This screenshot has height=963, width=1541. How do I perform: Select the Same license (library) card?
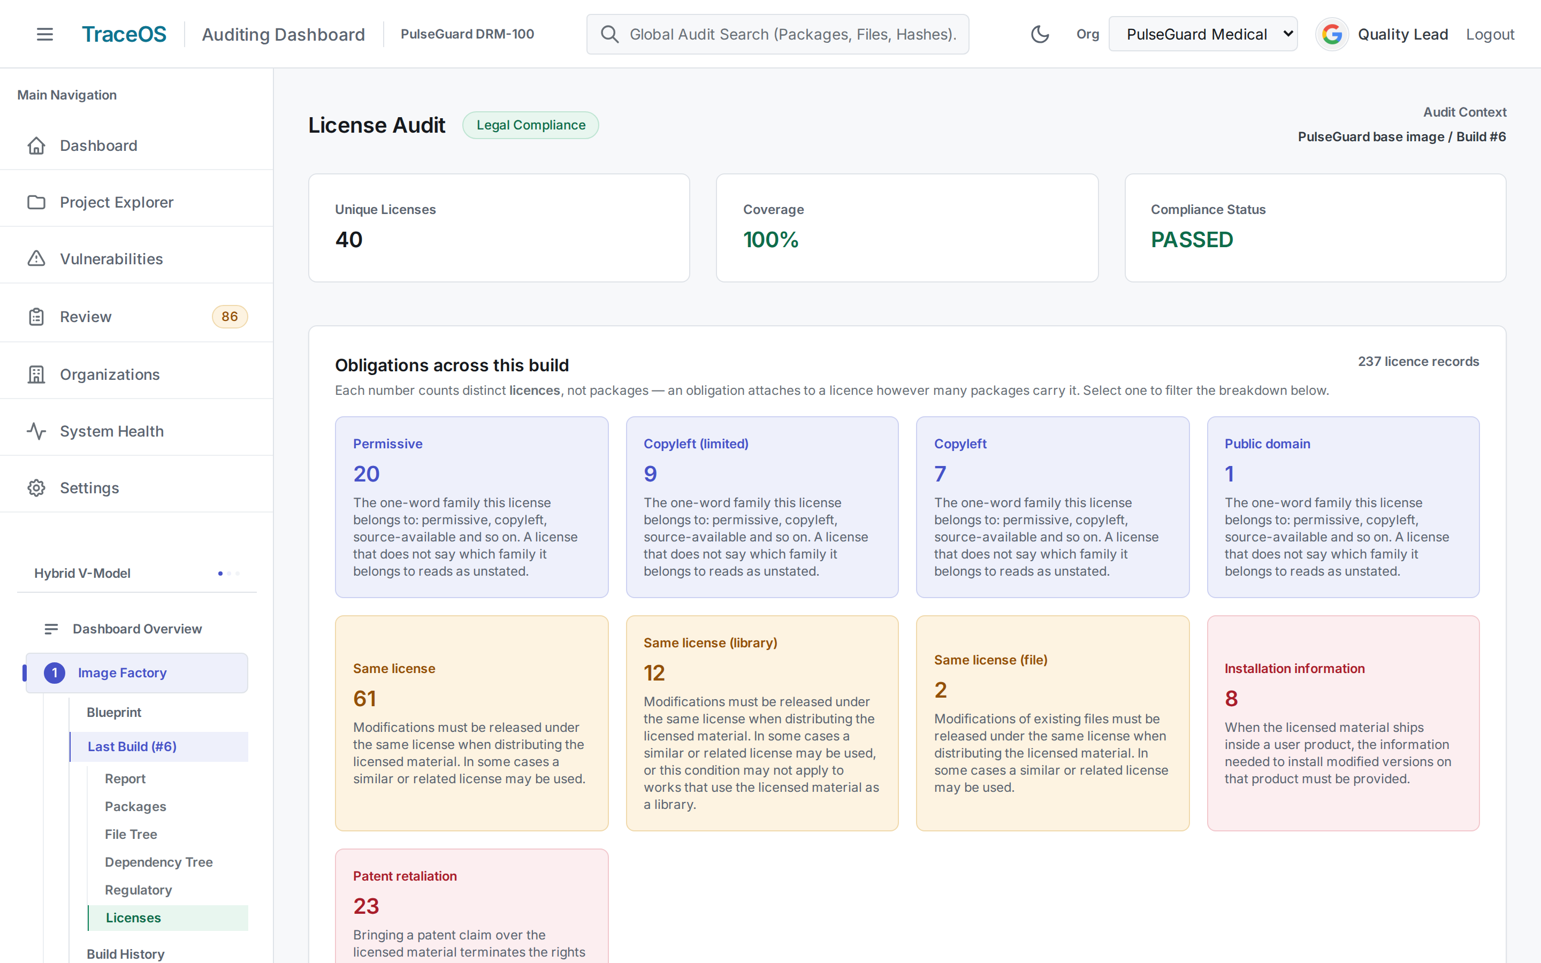[762, 723]
